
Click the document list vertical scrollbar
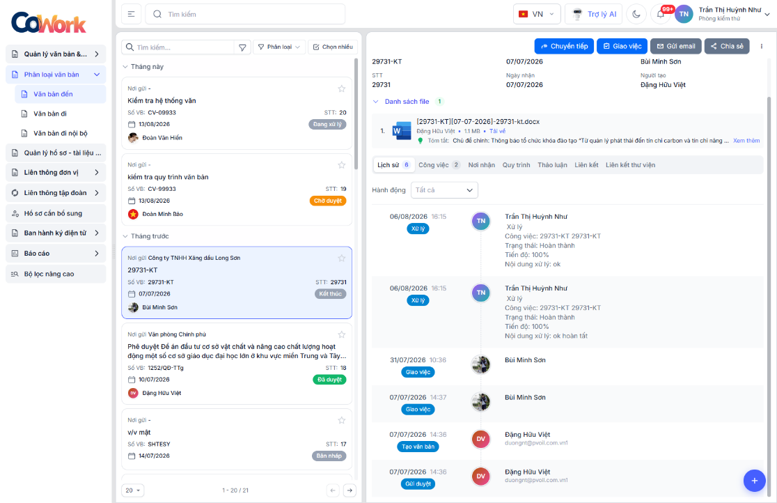(x=356, y=114)
